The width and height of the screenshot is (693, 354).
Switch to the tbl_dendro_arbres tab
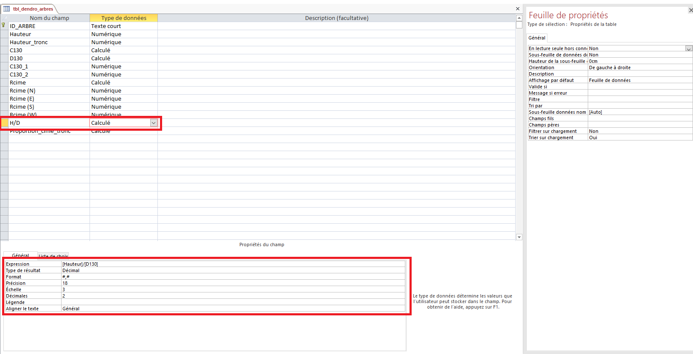(x=33, y=9)
